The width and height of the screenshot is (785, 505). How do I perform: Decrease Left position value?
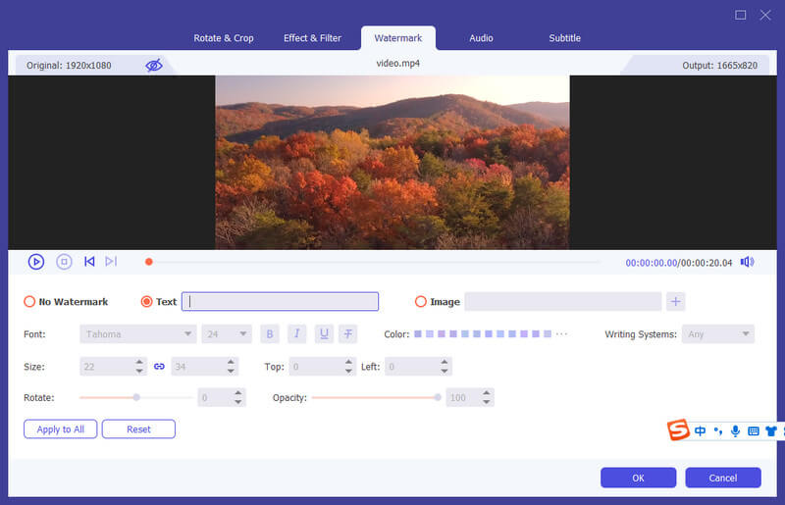coord(445,372)
